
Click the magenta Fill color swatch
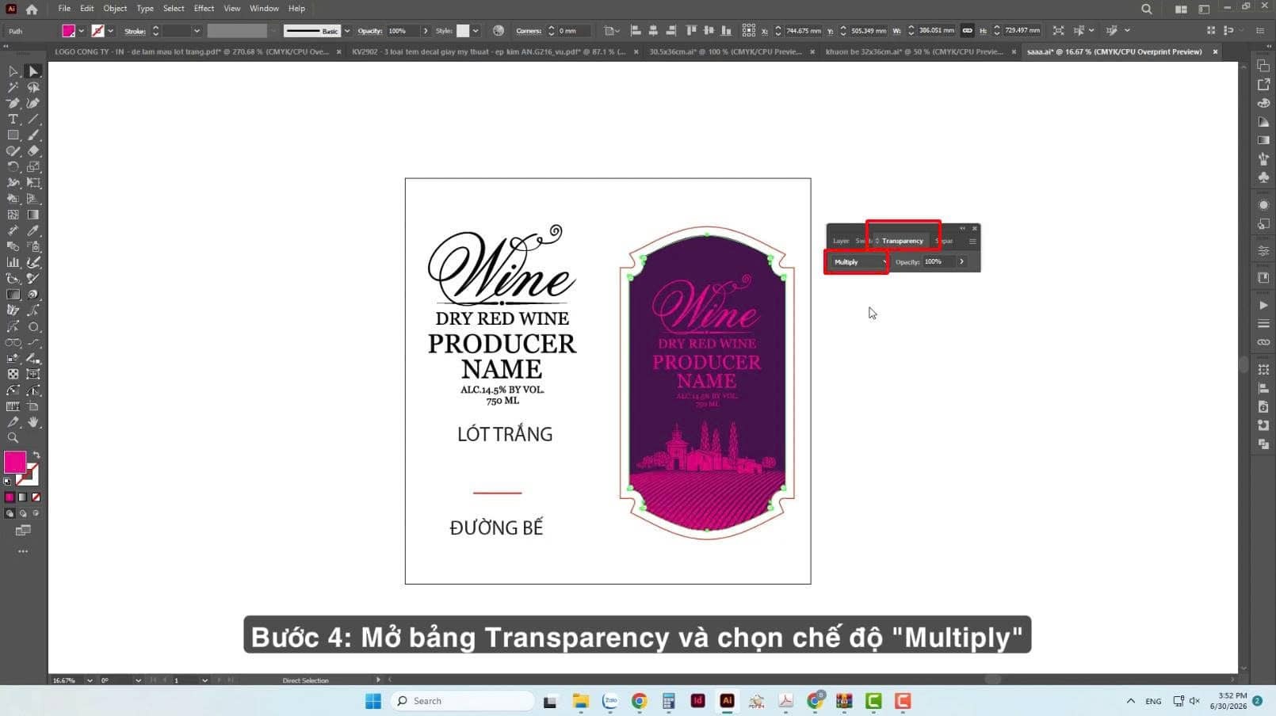(x=15, y=462)
